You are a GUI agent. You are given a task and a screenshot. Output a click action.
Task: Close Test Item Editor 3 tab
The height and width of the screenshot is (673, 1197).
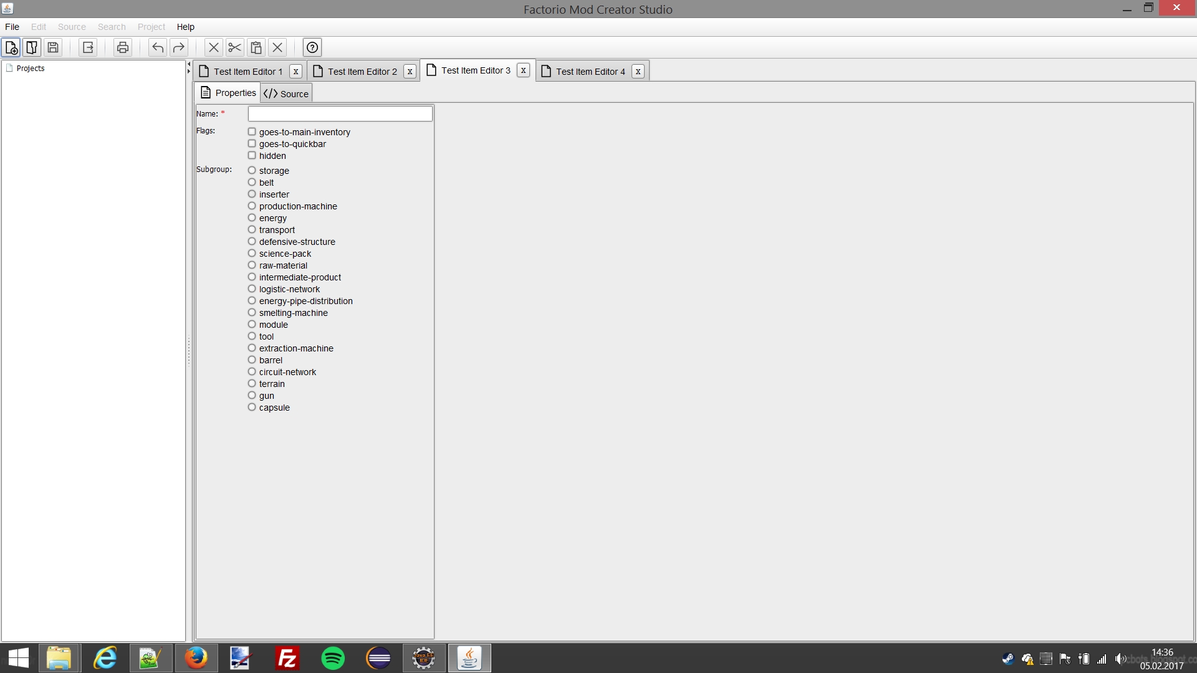(523, 70)
